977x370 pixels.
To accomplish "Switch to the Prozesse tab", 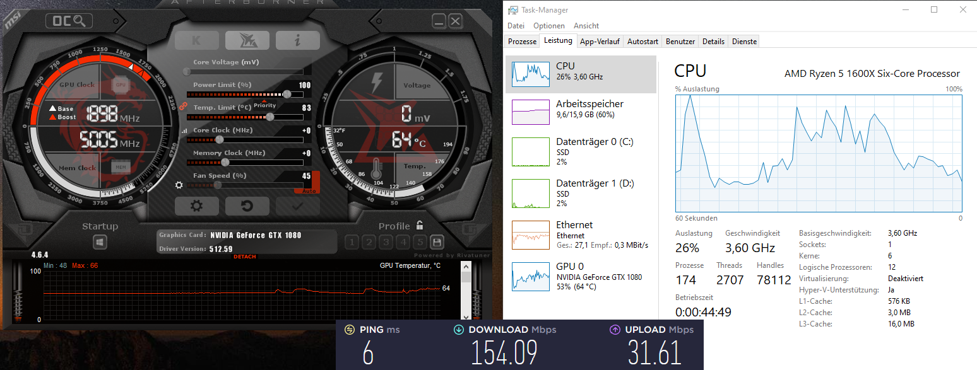I will 522,42.
